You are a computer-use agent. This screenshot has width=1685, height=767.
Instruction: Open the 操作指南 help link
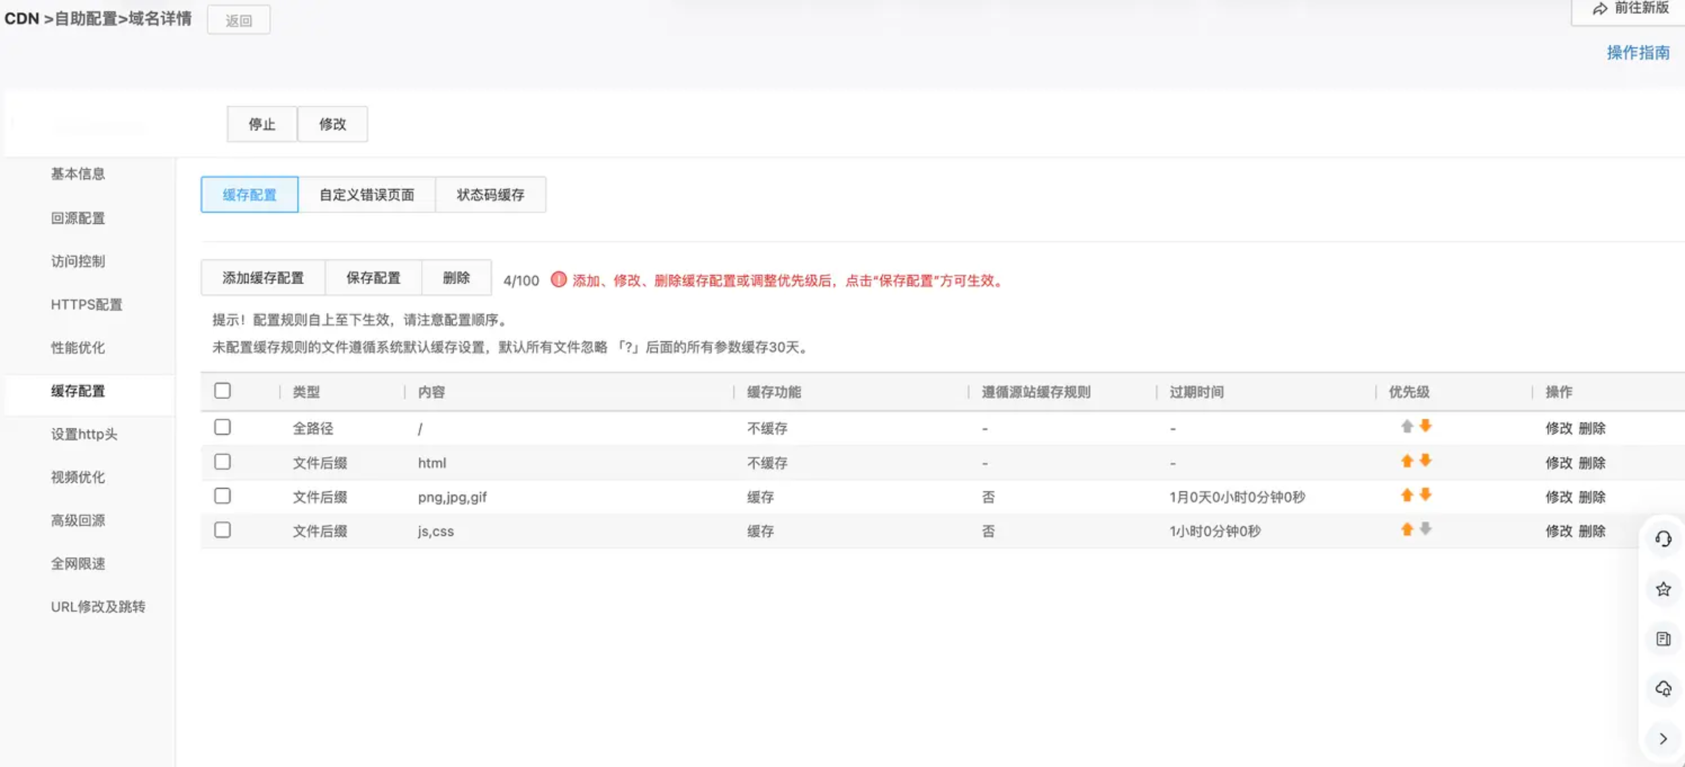coord(1637,53)
